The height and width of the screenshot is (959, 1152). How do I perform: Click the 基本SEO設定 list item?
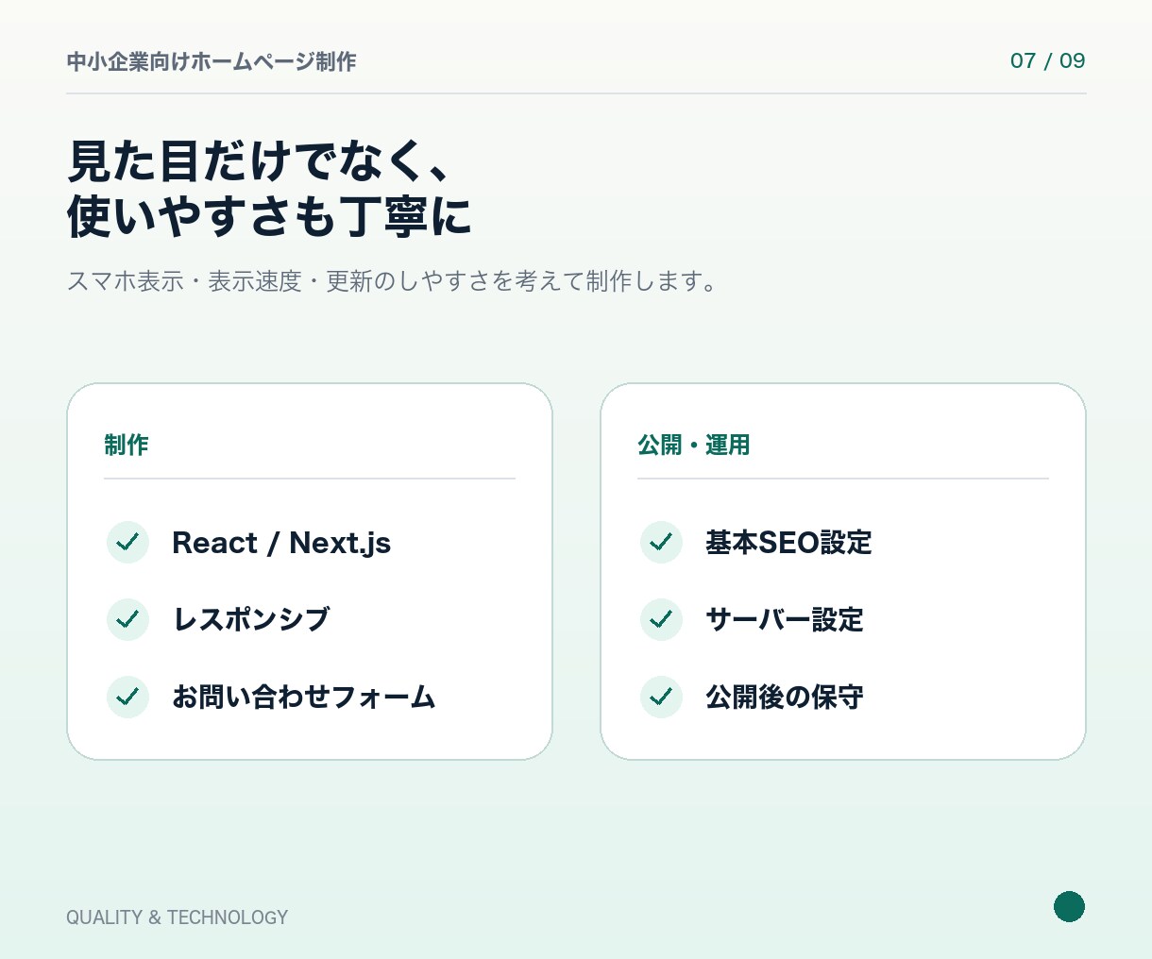(788, 543)
